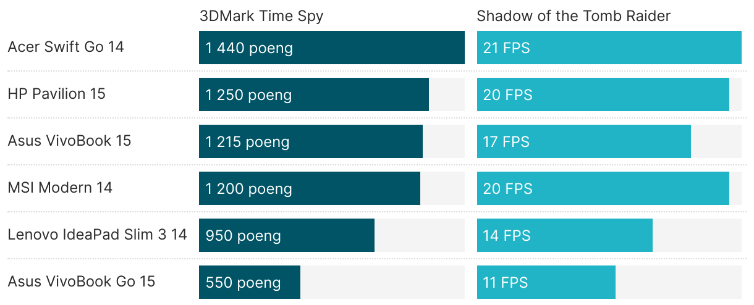Click the 3DMark Time Spy column header
The image size is (754, 305).
point(261,16)
